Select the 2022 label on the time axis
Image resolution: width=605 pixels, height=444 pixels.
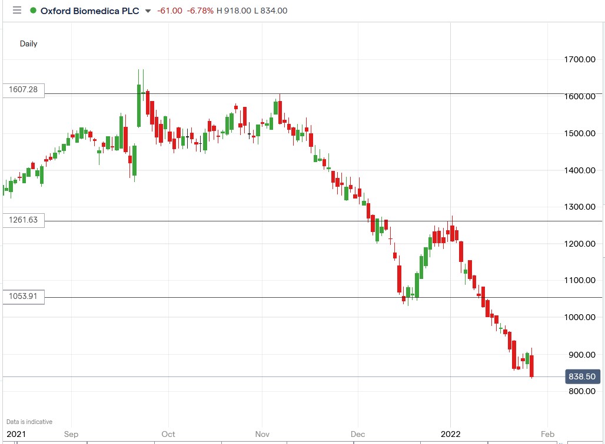[x=451, y=434]
